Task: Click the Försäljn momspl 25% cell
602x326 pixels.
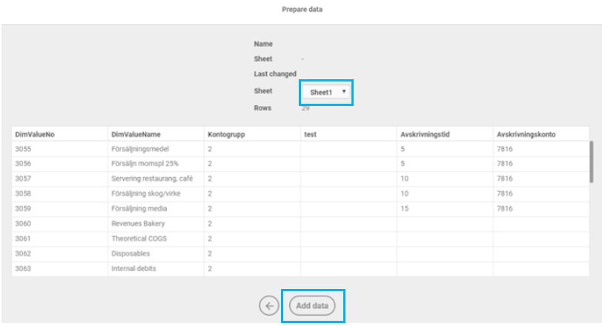Action: 145,164
